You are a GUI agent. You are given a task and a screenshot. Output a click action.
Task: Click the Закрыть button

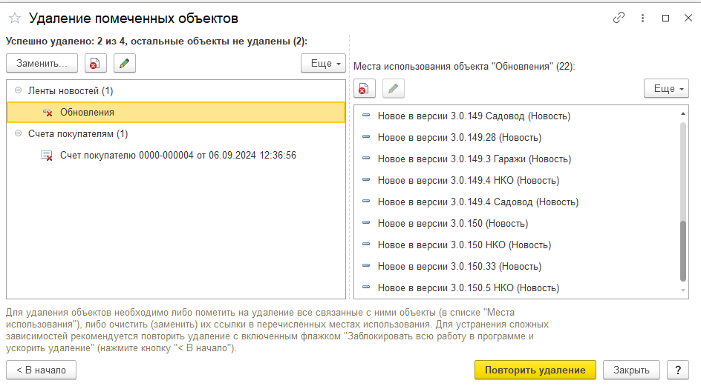pos(631,370)
